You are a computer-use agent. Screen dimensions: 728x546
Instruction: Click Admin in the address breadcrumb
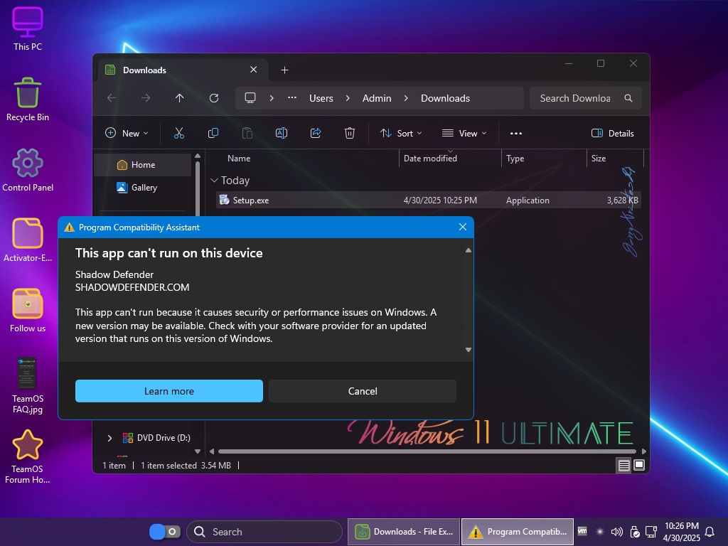coord(377,98)
